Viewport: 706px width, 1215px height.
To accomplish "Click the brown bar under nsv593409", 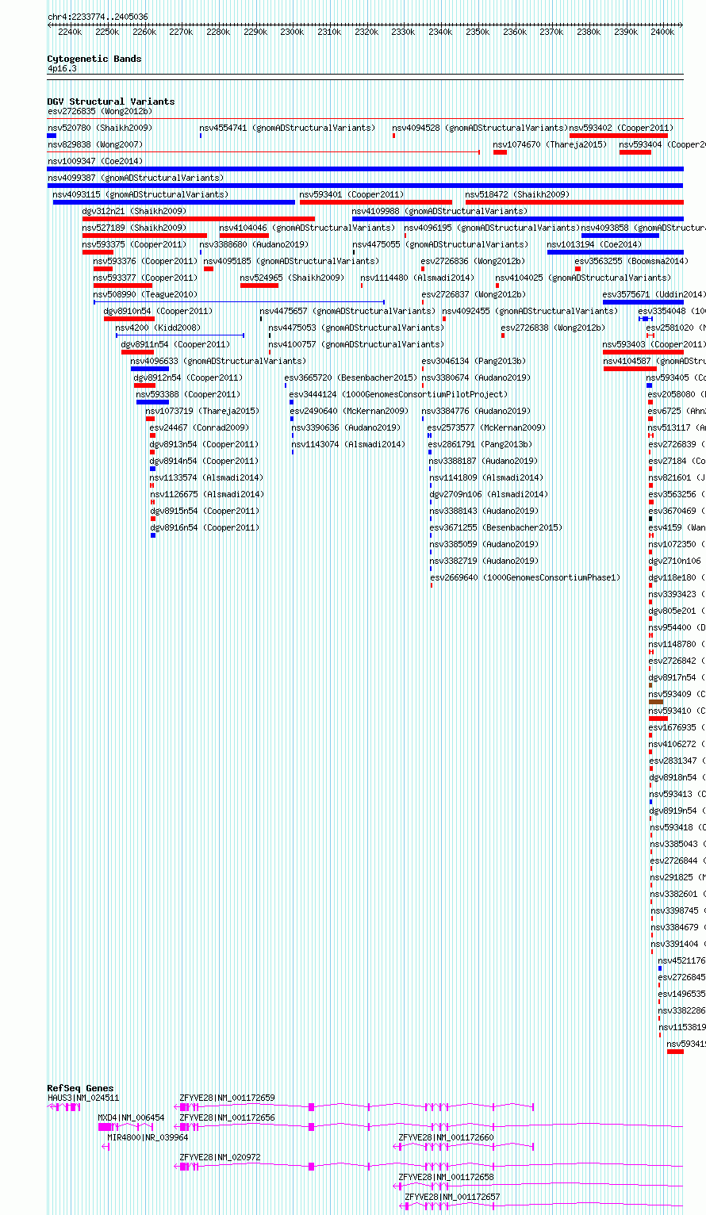I will click(656, 702).
